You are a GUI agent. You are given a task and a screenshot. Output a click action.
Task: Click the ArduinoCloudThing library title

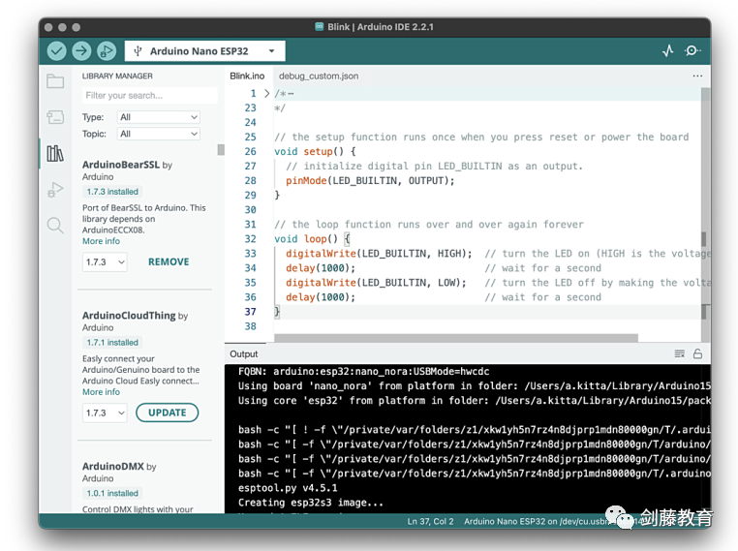tap(129, 316)
